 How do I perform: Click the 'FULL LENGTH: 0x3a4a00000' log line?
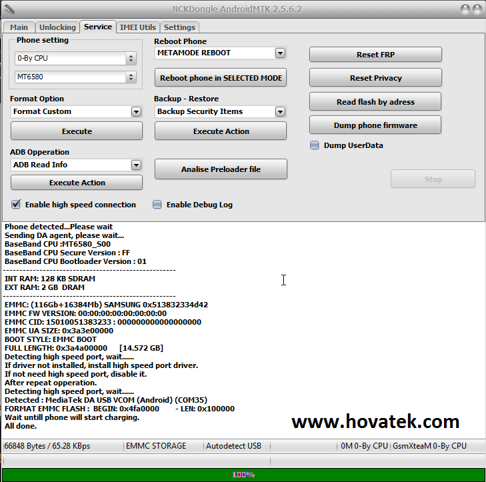point(84,348)
